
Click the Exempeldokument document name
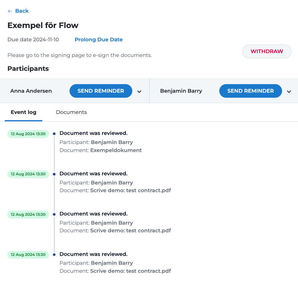tap(116, 150)
